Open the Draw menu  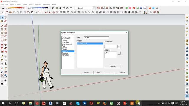[x=25, y=5]
